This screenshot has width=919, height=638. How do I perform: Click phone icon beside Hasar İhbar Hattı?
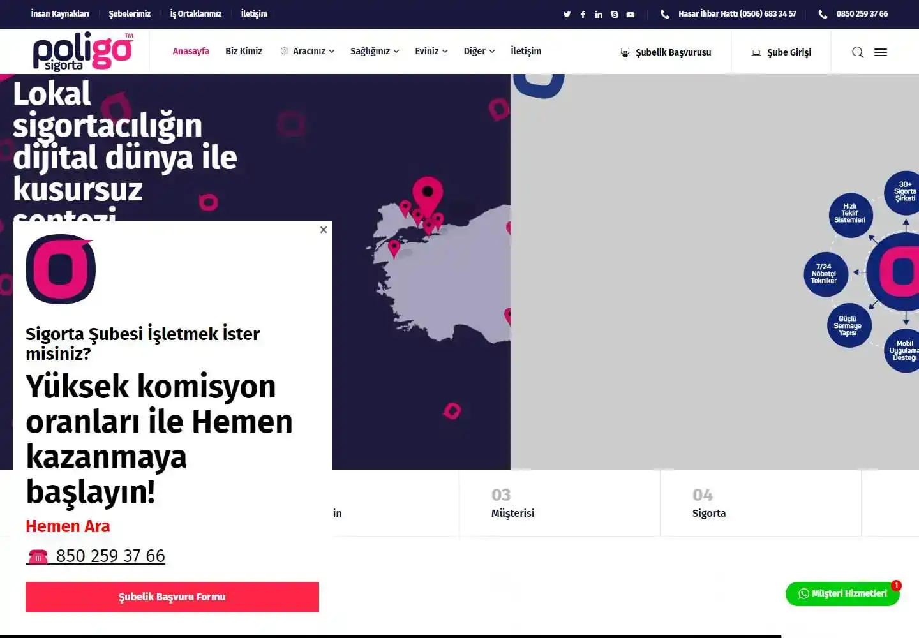[x=665, y=14]
